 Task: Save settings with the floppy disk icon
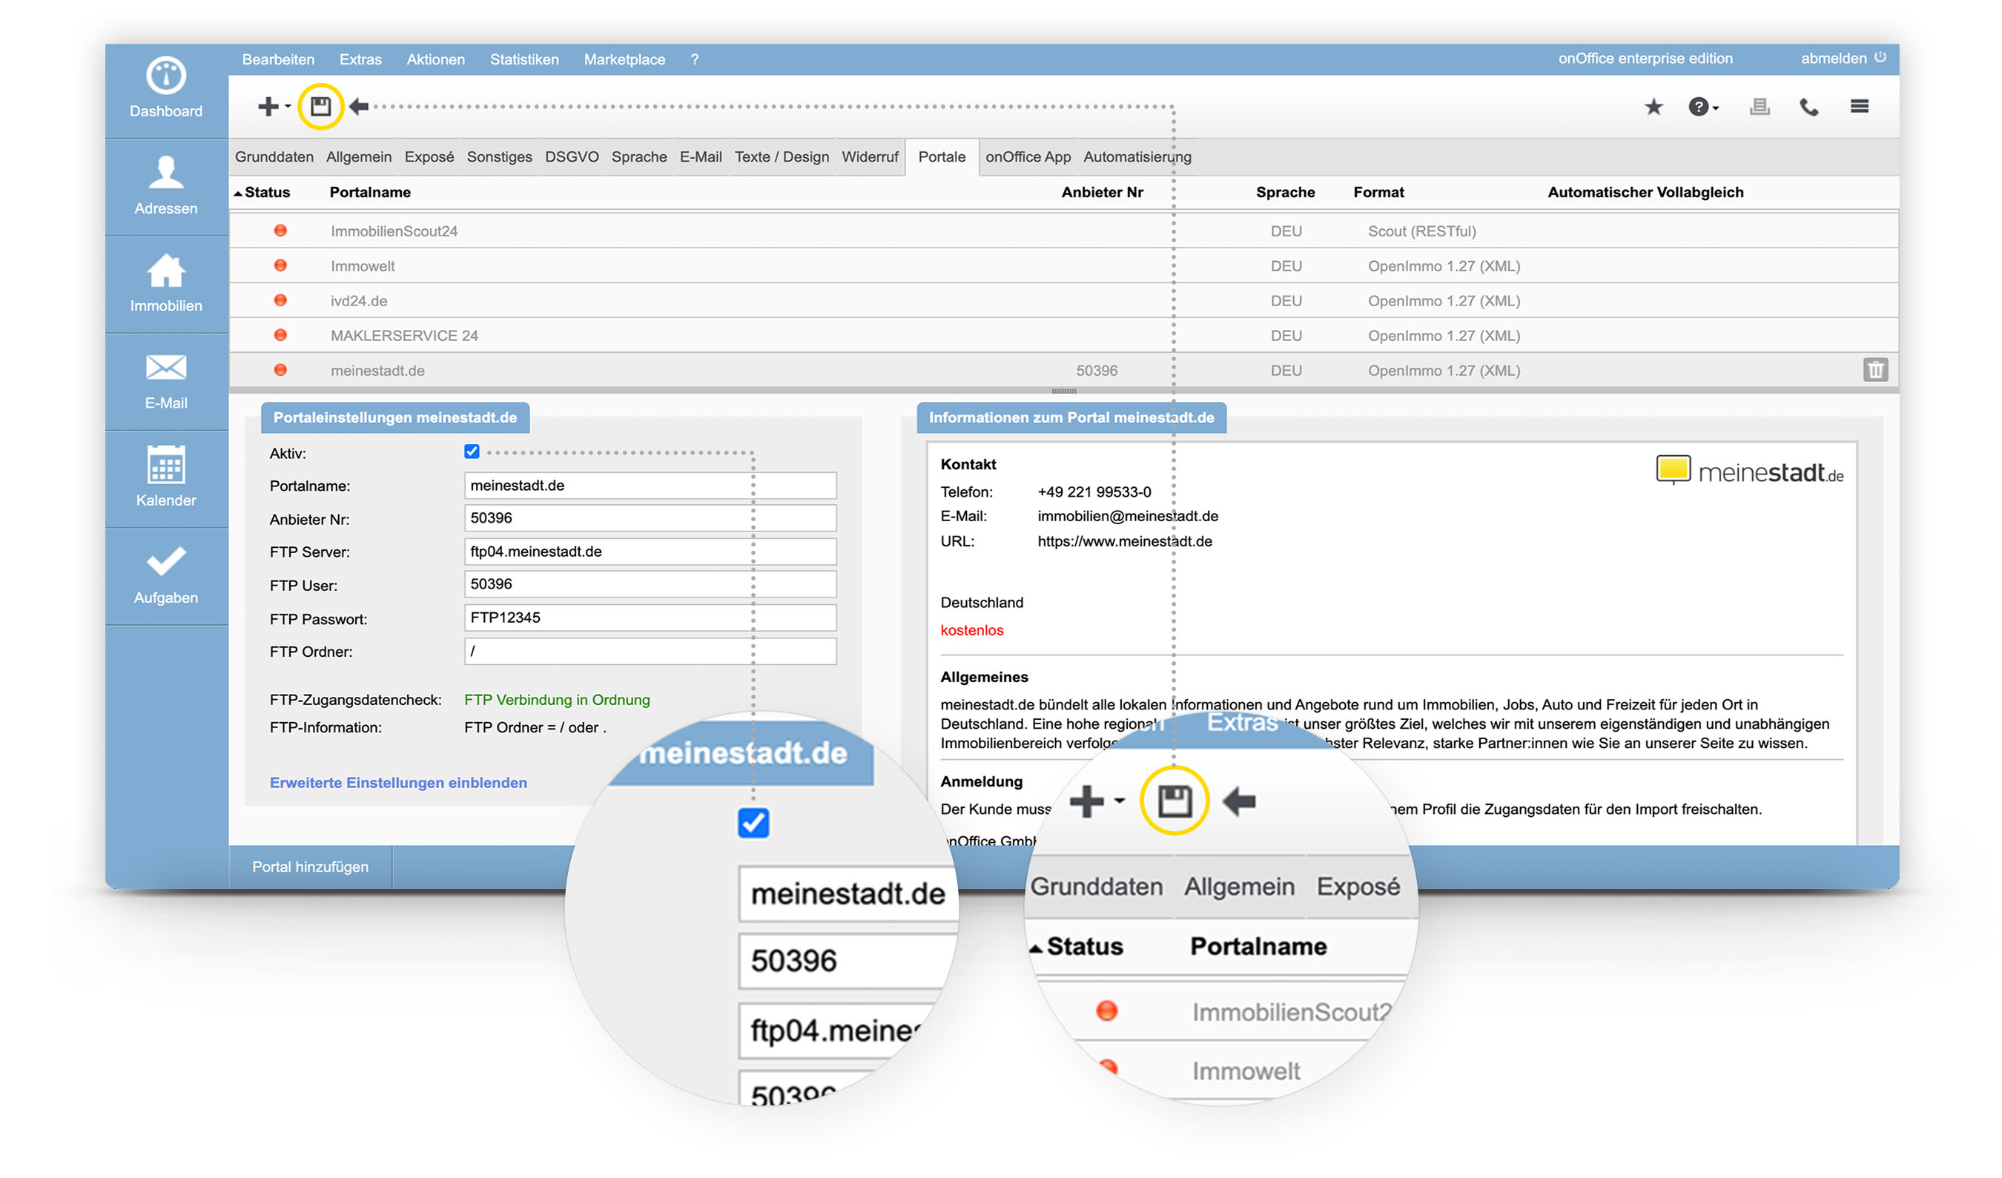point(320,107)
